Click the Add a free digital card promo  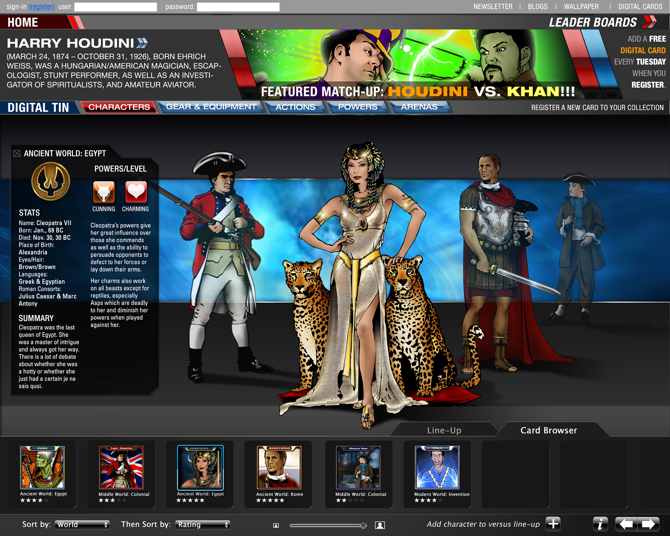point(640,62)
